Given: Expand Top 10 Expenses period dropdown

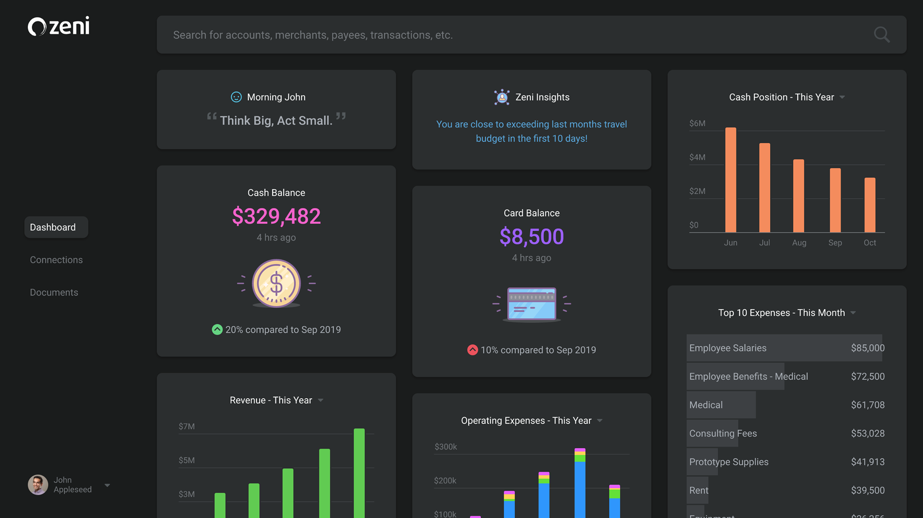Looking at the screenshot, I should click(x=853, y=313).
